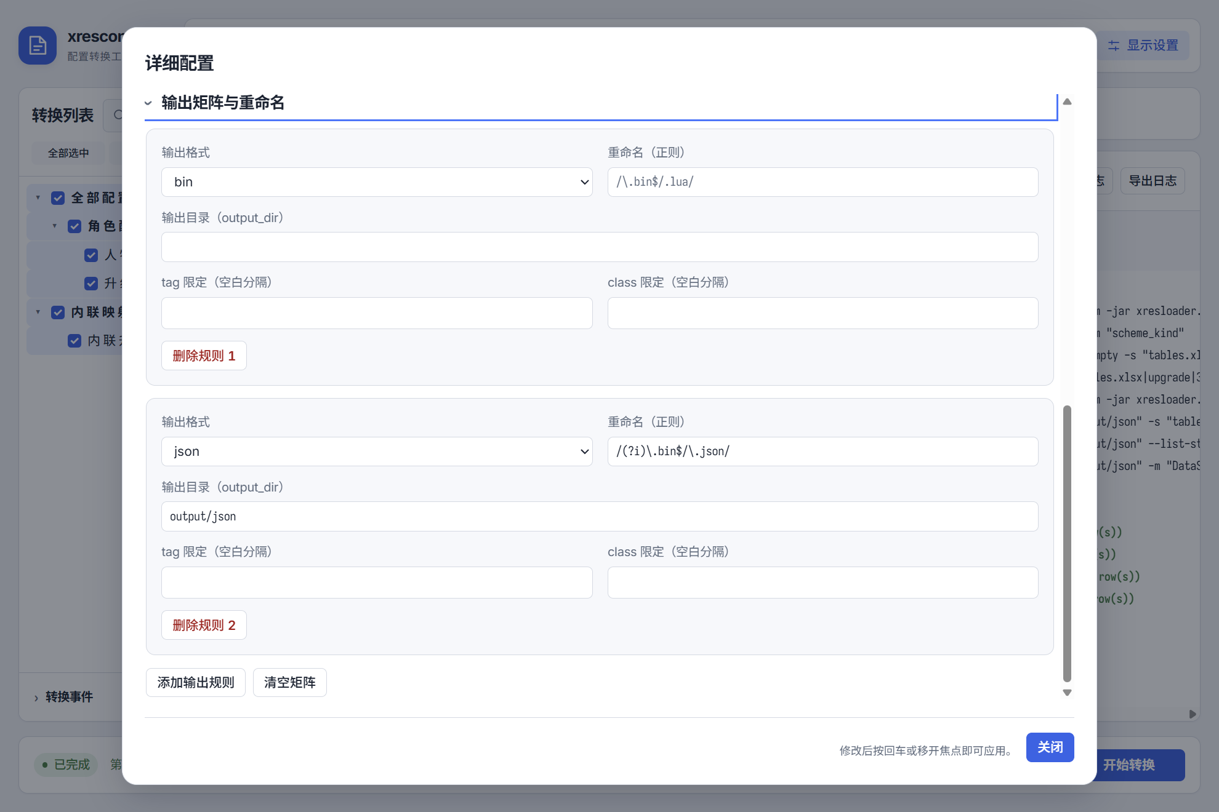
Task: Delete output rule 2
Action: point(204,625)
